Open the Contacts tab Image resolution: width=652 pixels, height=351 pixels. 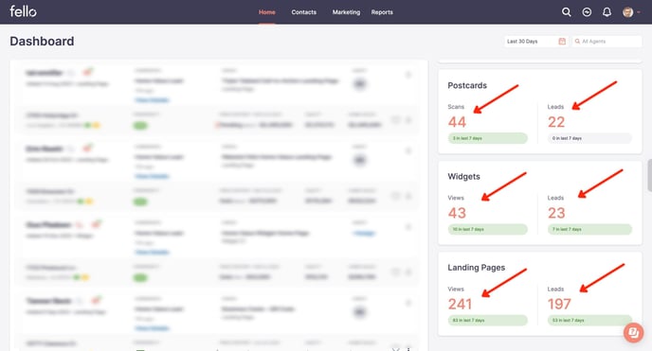(303, 12)
